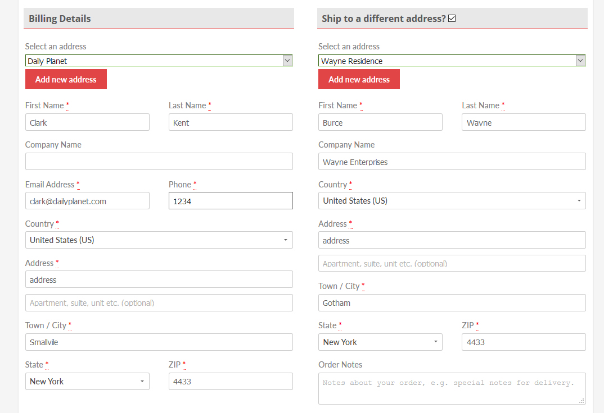This screenshot has height=413, width=604.
Task: Uncheck the 'Ship to a different address' checkbox
Action: [x=452, y=19]
